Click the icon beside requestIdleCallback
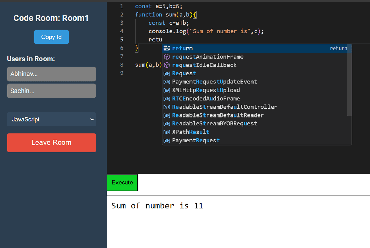Viewport: 370px width, 248px height. point(167,65)
